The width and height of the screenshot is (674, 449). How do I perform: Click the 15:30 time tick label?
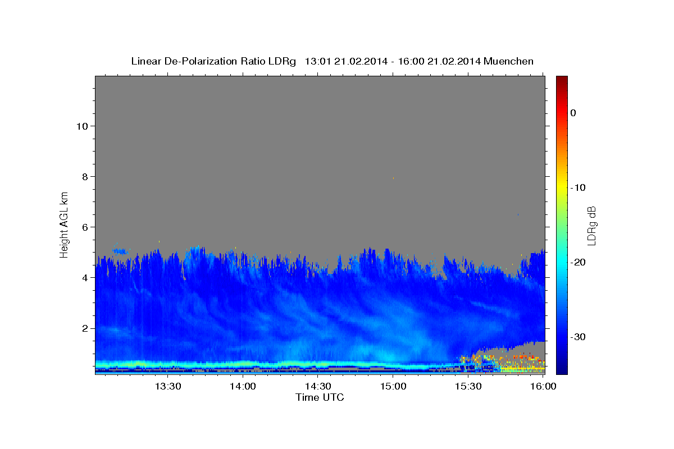468,387
